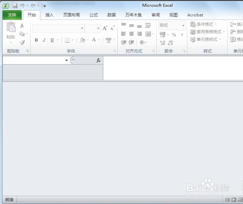Click the Redo arrow icon
243x204 pixels.
pos(33,6)
